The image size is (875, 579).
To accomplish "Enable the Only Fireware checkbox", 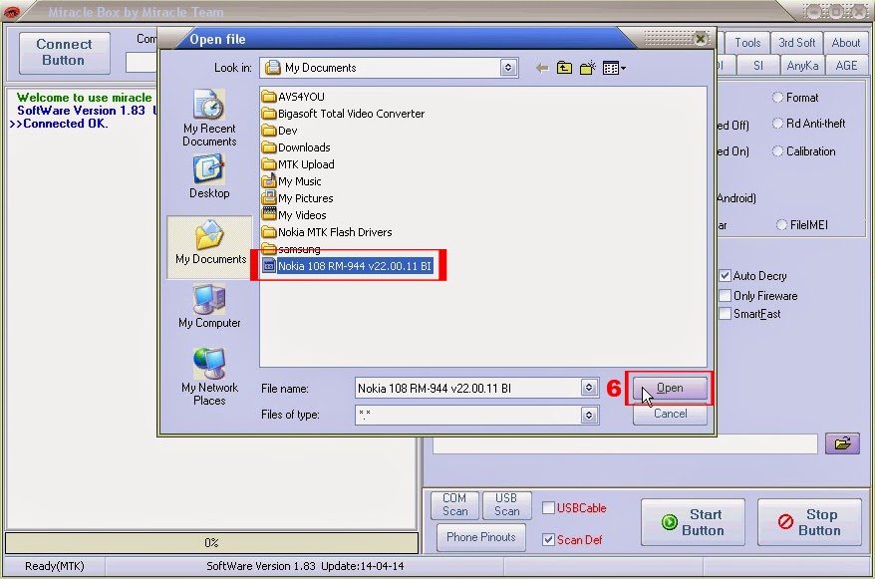I will (725, 296).
